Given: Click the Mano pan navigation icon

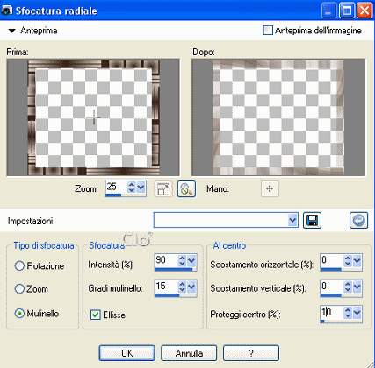Looking at the screenshot, I should click(270, 189).
